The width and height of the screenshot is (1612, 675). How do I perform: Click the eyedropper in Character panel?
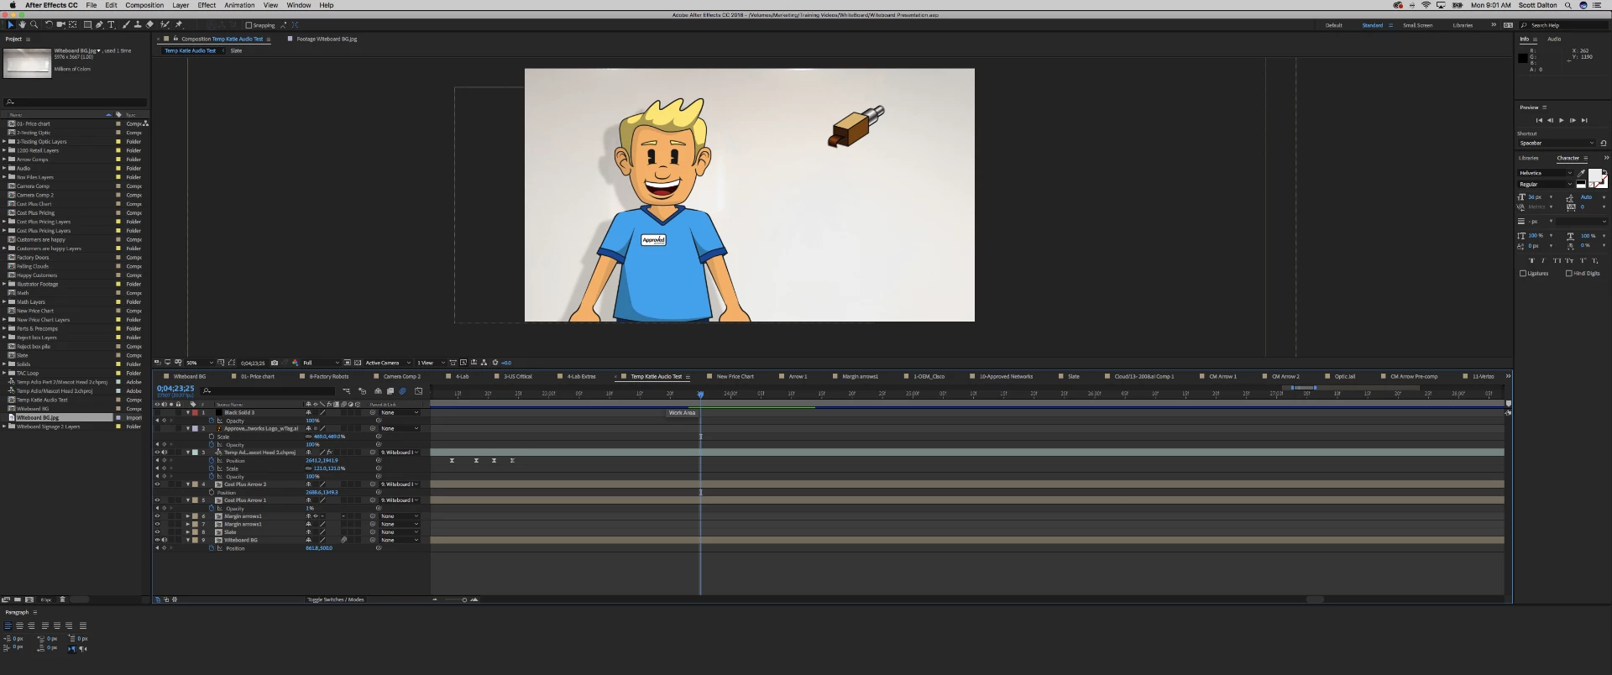click(1581, 174)
